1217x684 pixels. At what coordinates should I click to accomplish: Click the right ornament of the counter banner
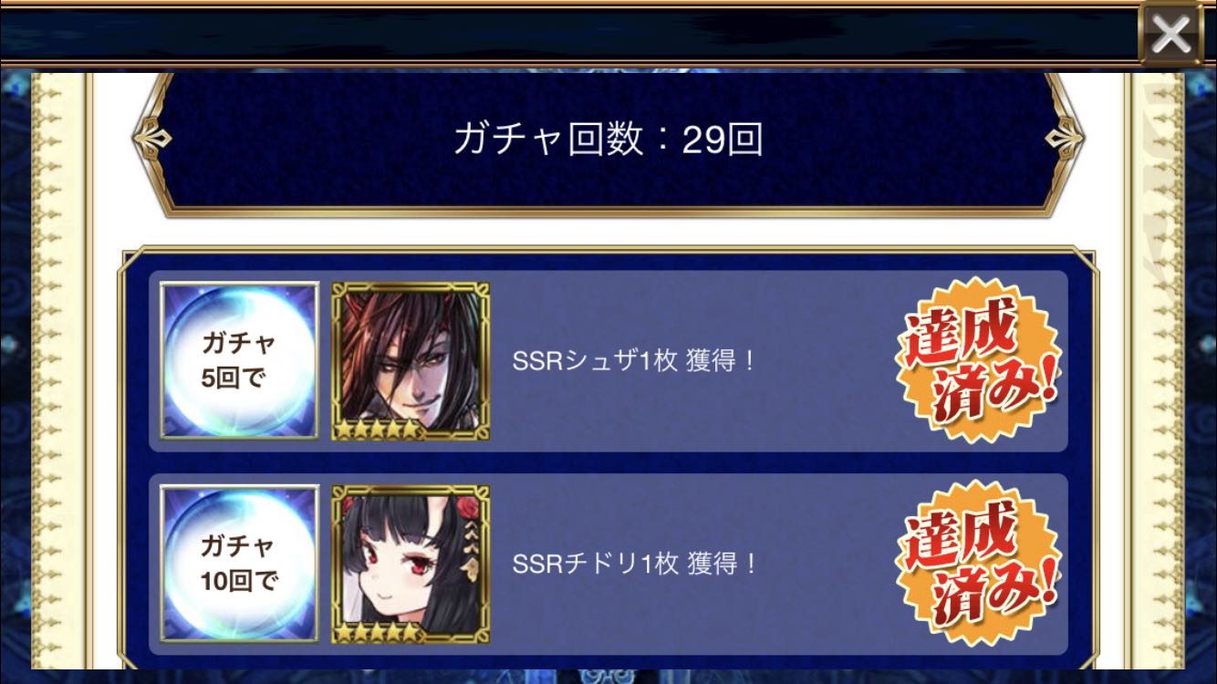(x=1065, y=140)
